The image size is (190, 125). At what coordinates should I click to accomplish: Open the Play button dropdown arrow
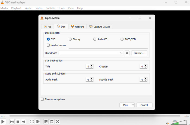click(x=133, y=105)
